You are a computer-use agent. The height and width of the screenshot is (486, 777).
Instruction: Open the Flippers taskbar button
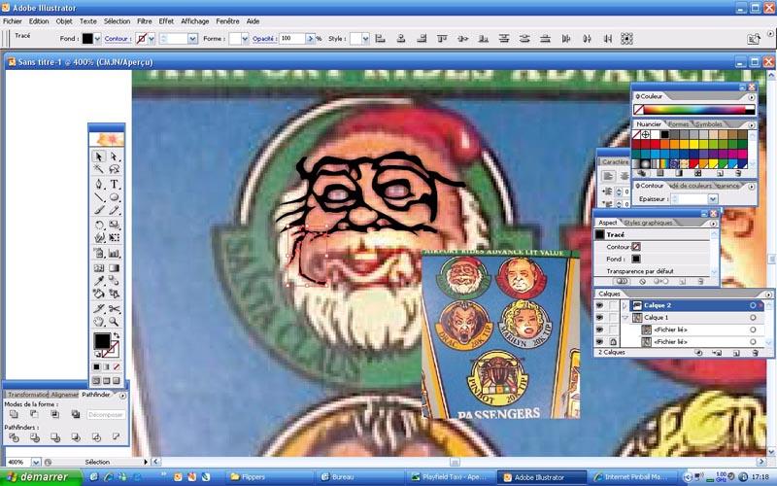pos(269,477)
